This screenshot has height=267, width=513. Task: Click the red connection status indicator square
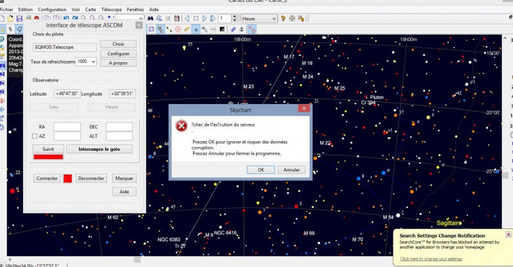pyautogui.click(x=68, y=178)
